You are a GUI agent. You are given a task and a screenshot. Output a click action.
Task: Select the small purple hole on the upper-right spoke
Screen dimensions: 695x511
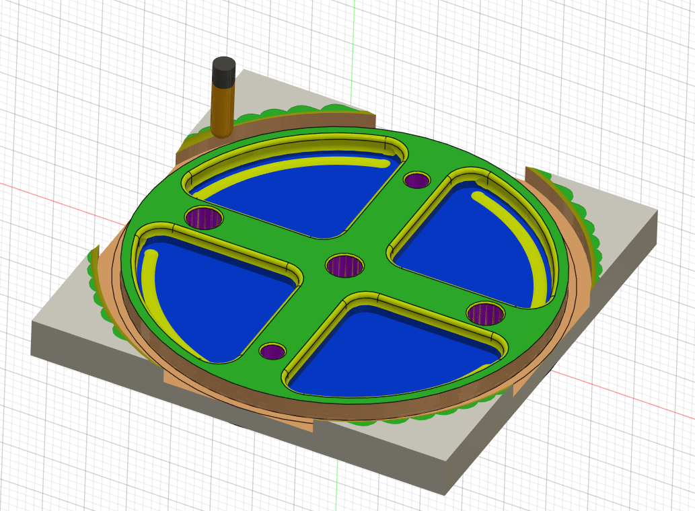pos(416,180)
